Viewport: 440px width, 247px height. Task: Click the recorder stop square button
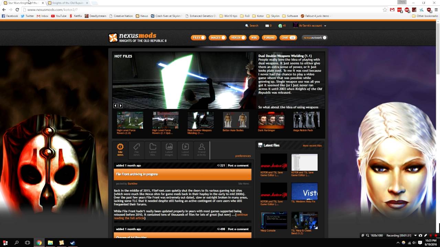pos(436,236)
